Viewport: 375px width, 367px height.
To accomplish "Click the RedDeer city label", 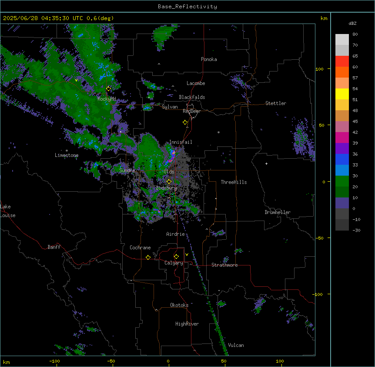I will (191, 111).
